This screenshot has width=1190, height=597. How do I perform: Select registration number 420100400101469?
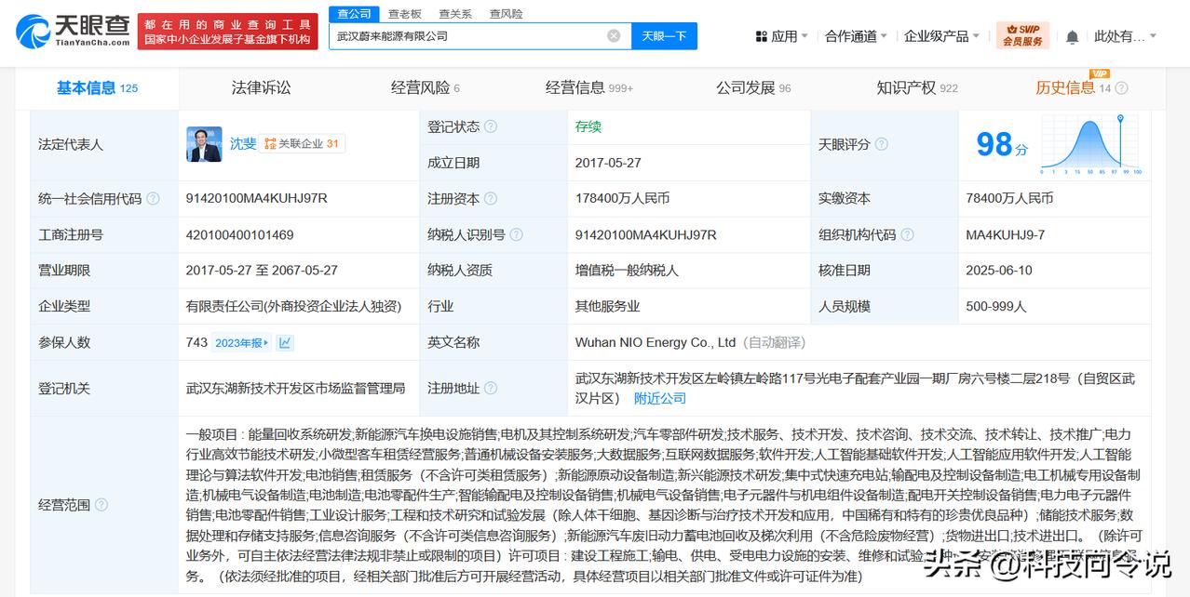239,234
